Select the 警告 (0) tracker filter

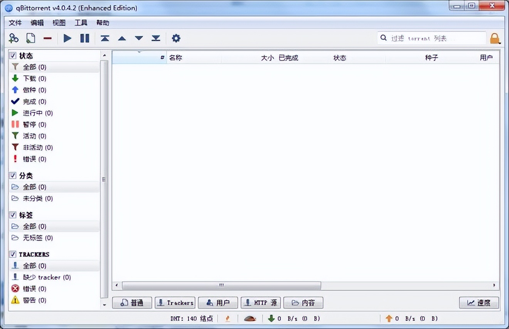coord(54,300)
